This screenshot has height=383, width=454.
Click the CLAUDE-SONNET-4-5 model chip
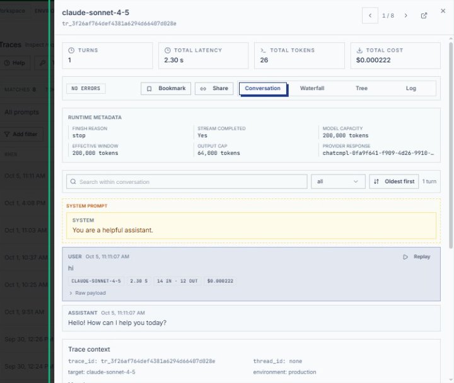pyautogui.click(x=96, y=281)
